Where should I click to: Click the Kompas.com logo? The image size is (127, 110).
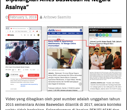pyautogui.click(x=96, y=30)
